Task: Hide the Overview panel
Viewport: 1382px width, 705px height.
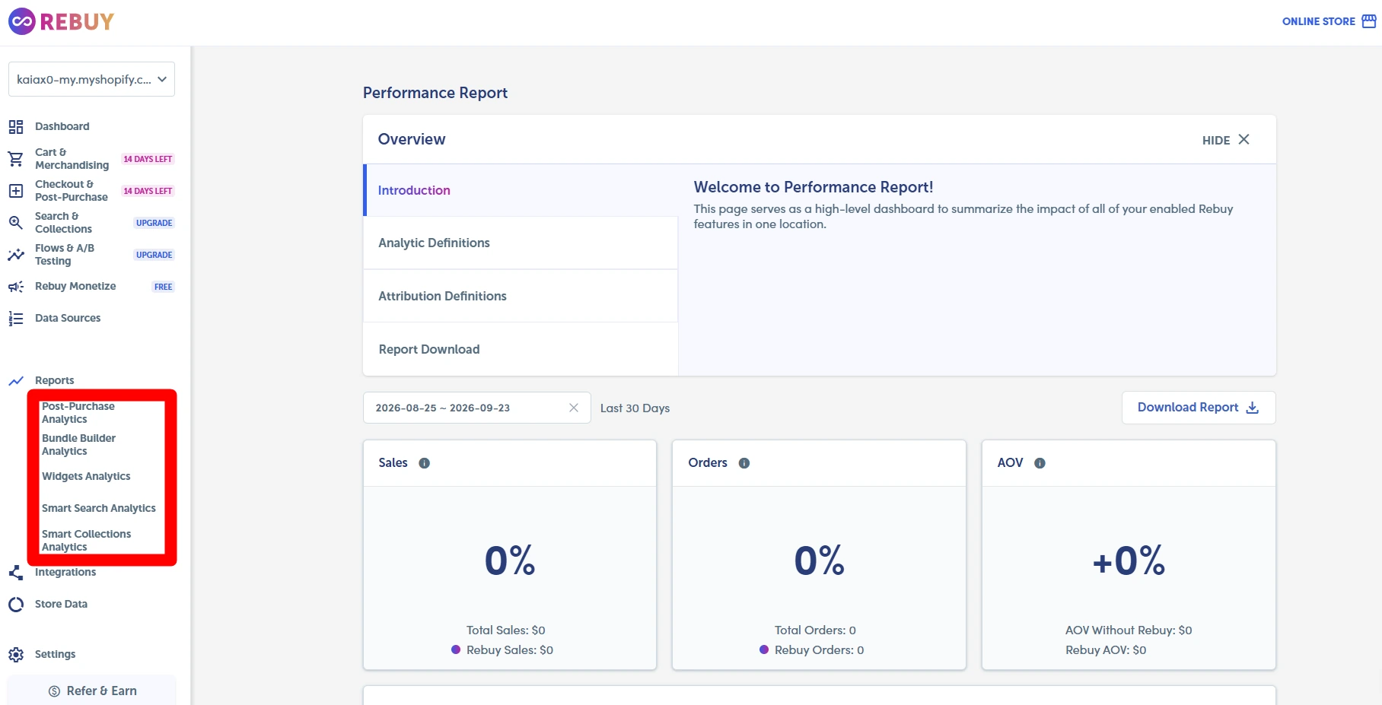Action: (x=1226, y=140)
